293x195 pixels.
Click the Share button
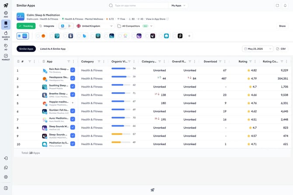(282, 26)
